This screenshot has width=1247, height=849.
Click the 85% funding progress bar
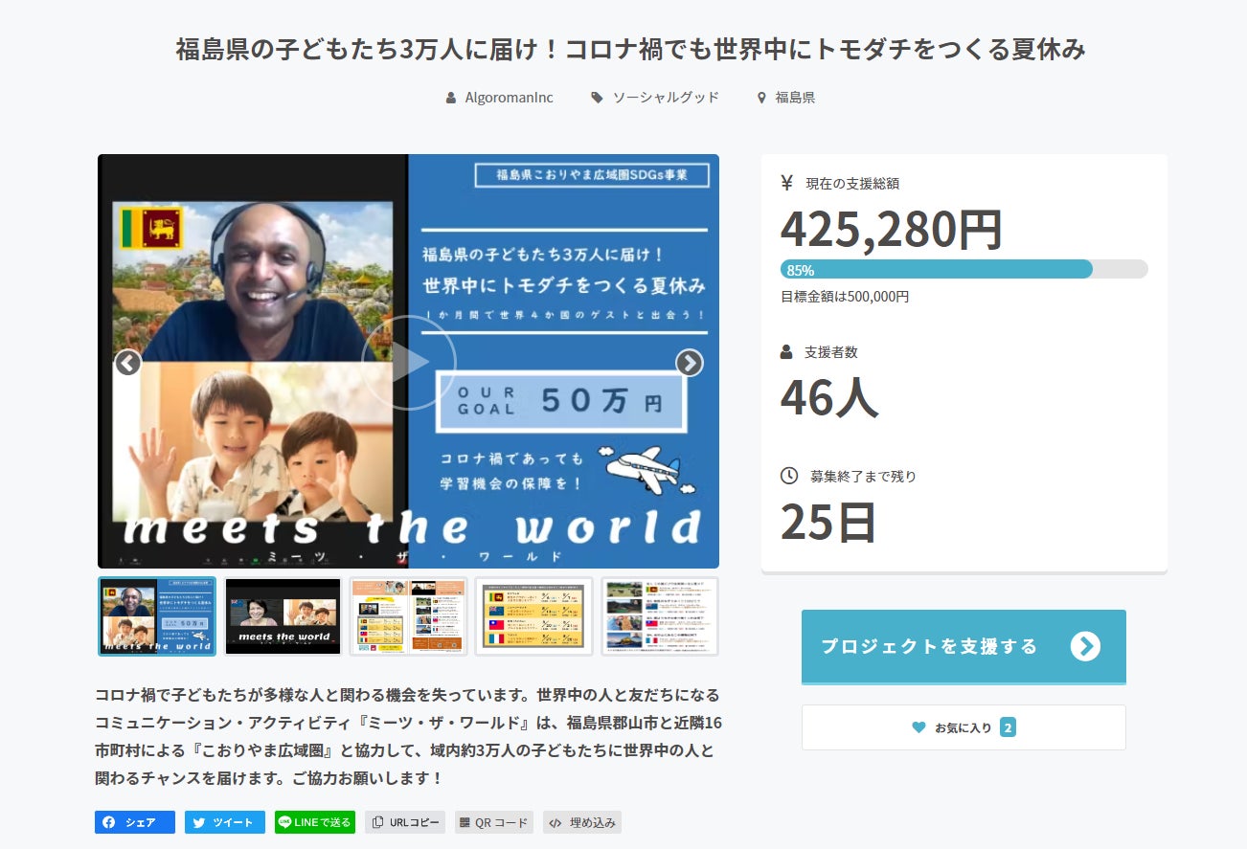click(x=963, y=269)
